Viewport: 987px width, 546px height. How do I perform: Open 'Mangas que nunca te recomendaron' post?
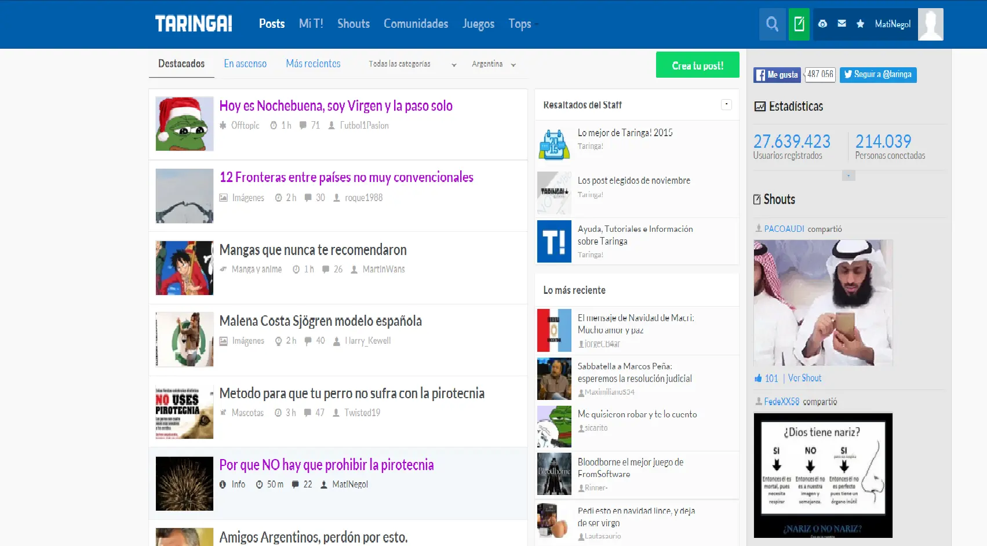(313, 250)
